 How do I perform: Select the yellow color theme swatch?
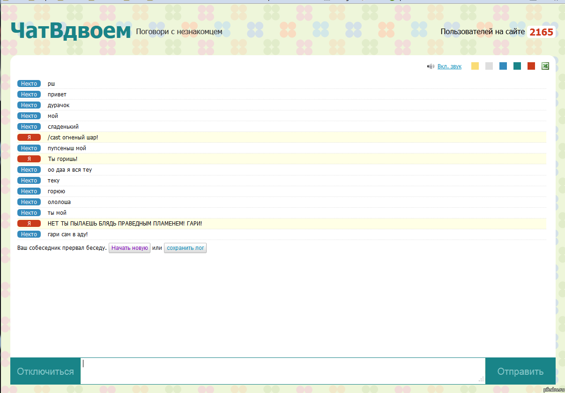click(475, 66)
